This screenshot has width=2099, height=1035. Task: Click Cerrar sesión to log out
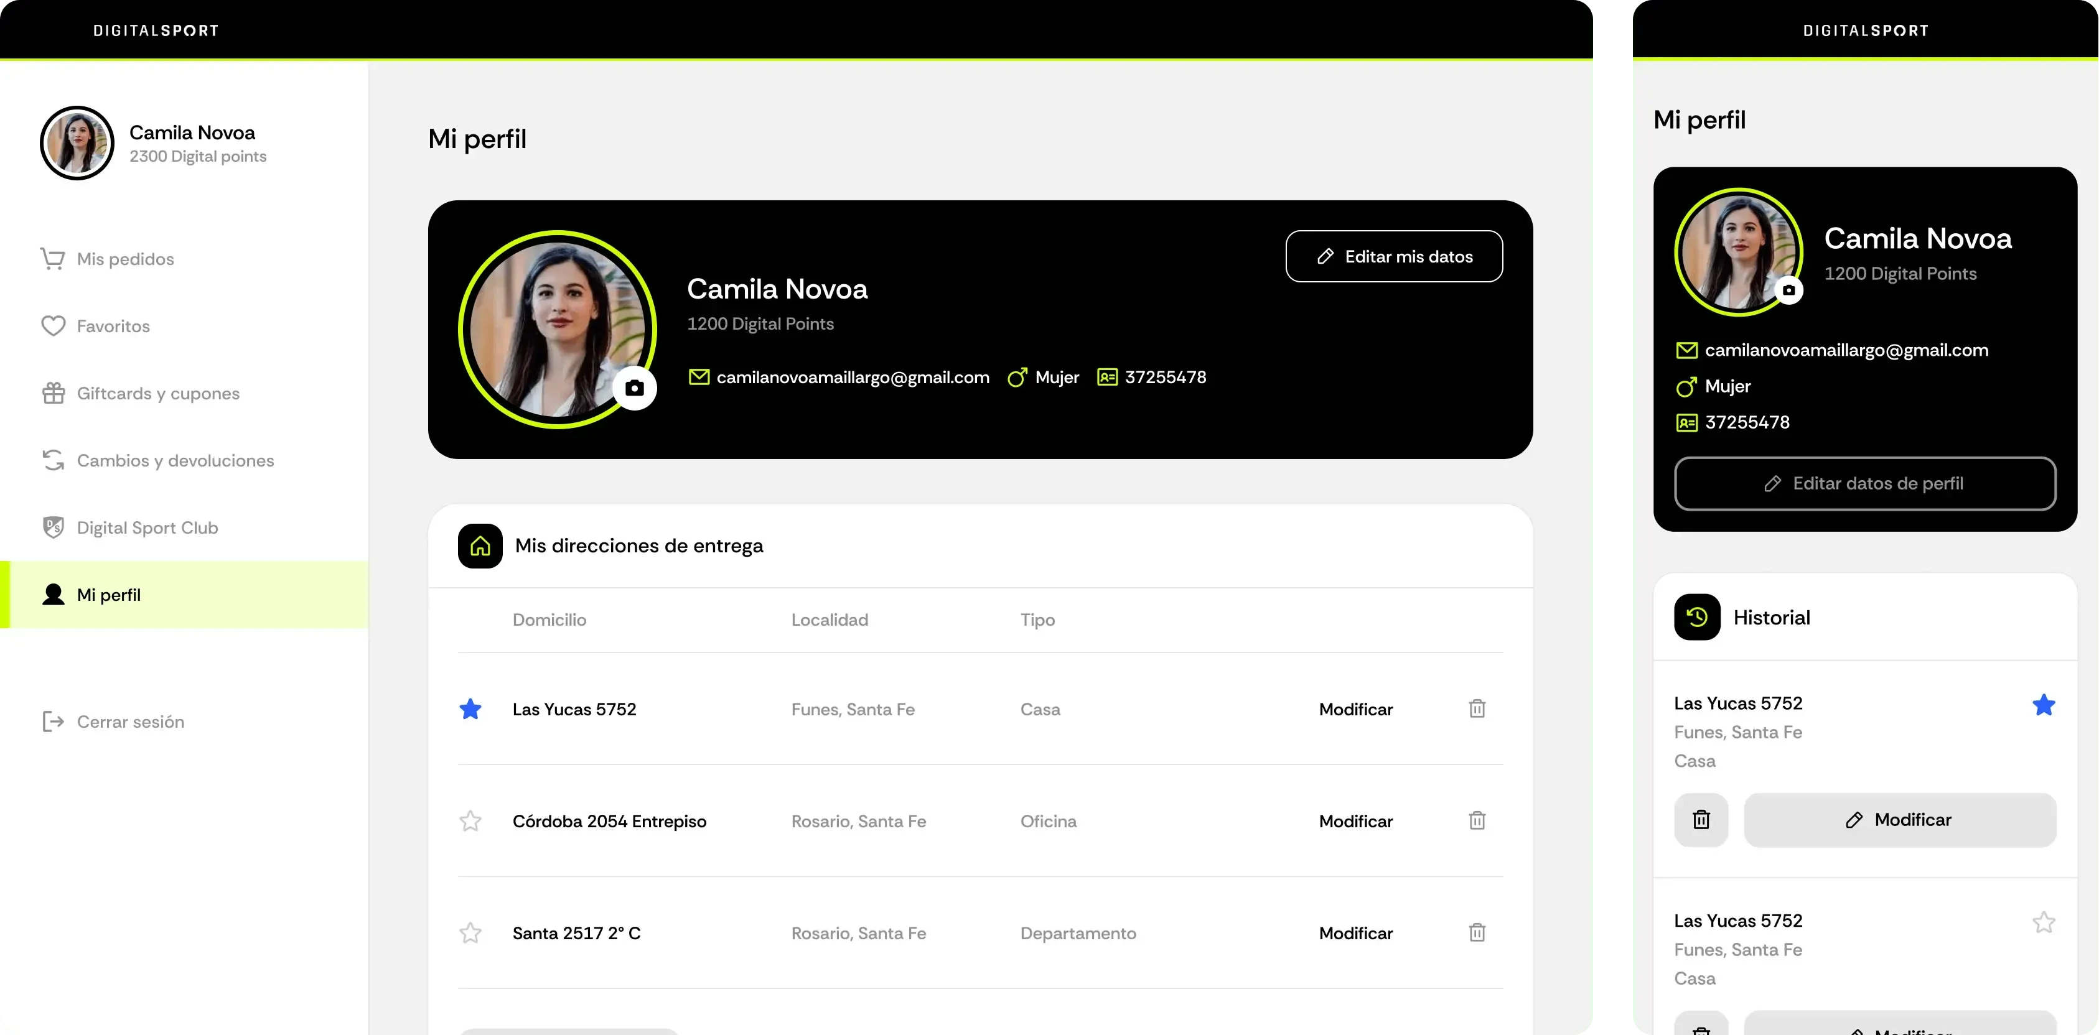(x=129, y=722)
